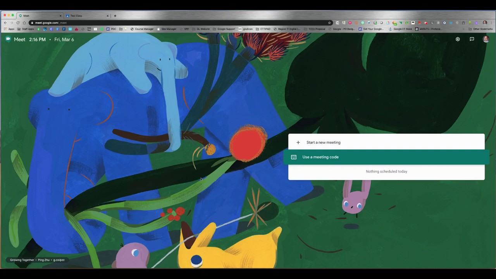This screenshot has height=279, width=496.
Task: Click the Growing Together artwork credit
Action: coord(22,260)
